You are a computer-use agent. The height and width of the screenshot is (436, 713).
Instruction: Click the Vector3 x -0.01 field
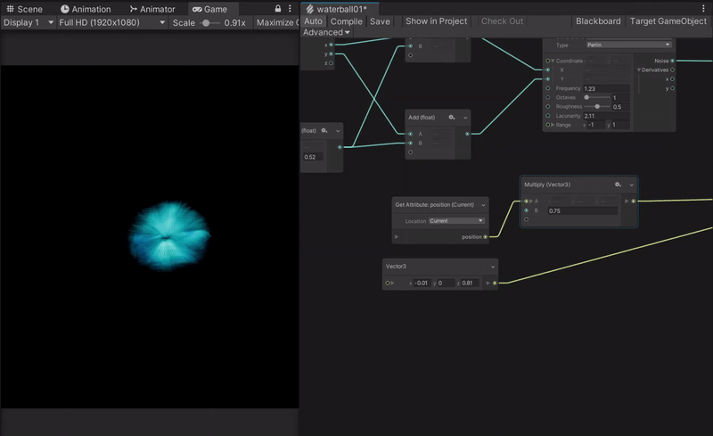[422, 283]
